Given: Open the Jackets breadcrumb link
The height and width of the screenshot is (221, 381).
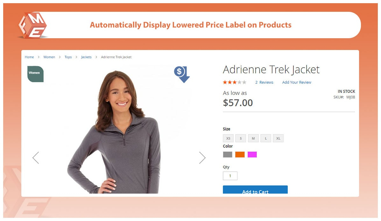Looking at the screenshot, I should 86,57.
